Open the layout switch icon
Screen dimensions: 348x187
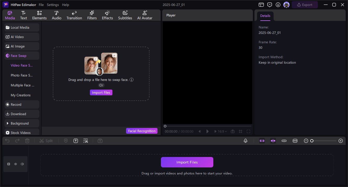tap(261, 5)
